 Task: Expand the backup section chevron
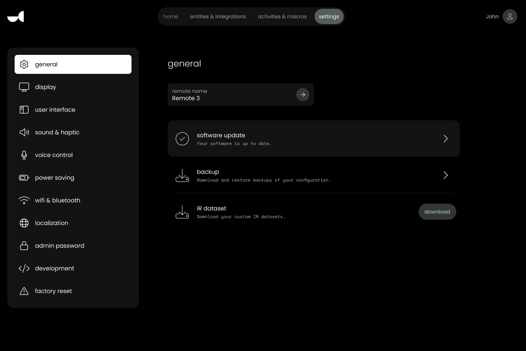tap(445, 175)
